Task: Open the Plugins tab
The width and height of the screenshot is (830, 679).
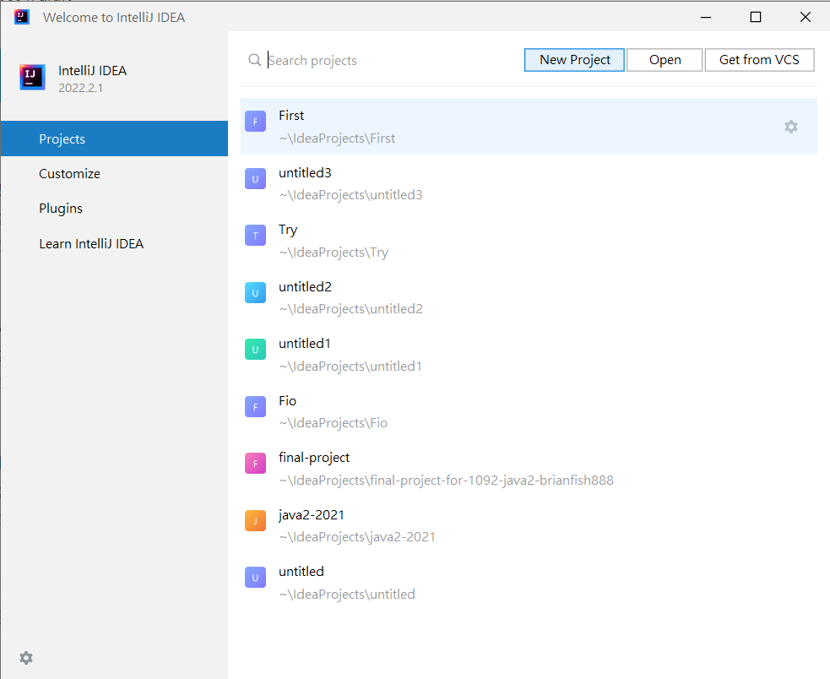Action: tap(114, 209)
